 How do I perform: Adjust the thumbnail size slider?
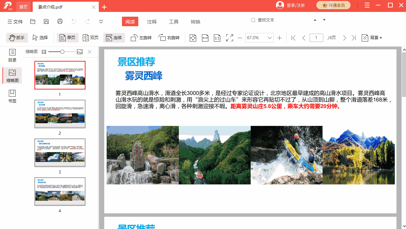click(62, 52)
